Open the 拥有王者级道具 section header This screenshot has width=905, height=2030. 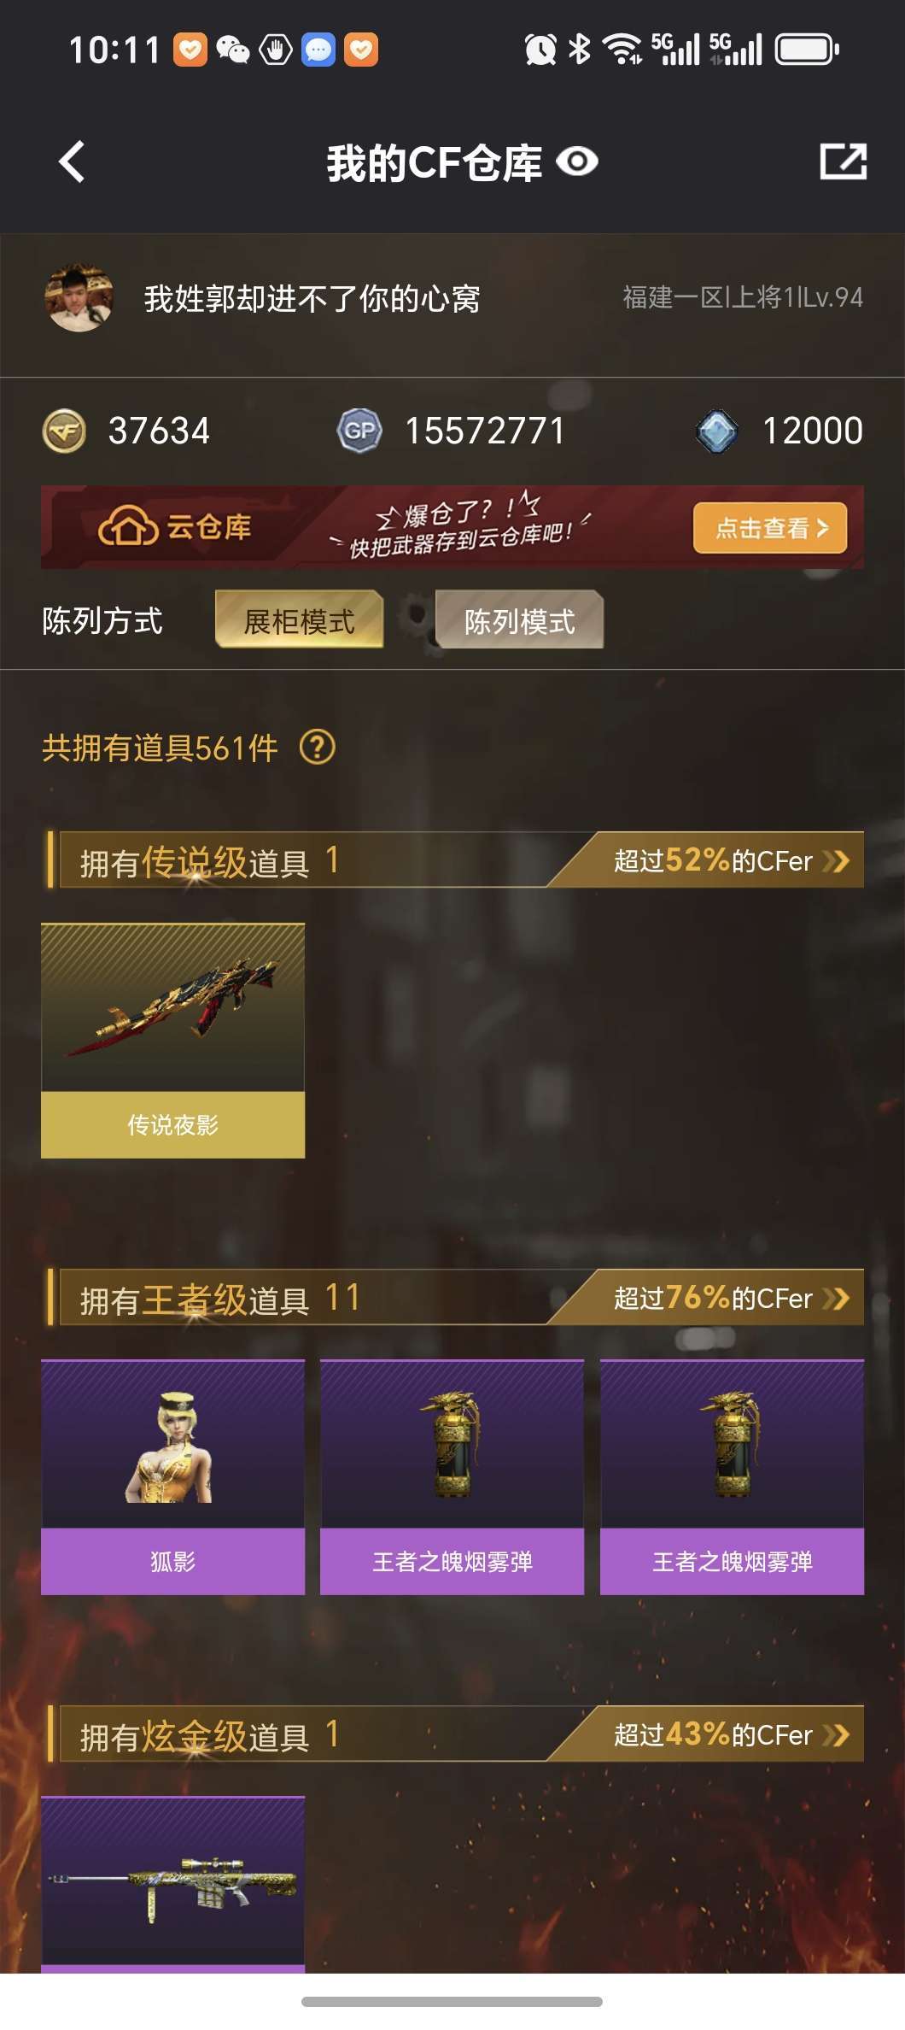(220, 1299)
